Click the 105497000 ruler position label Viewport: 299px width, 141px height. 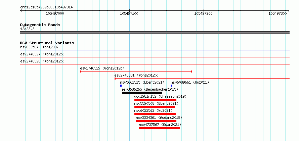(x=55, y=13)
